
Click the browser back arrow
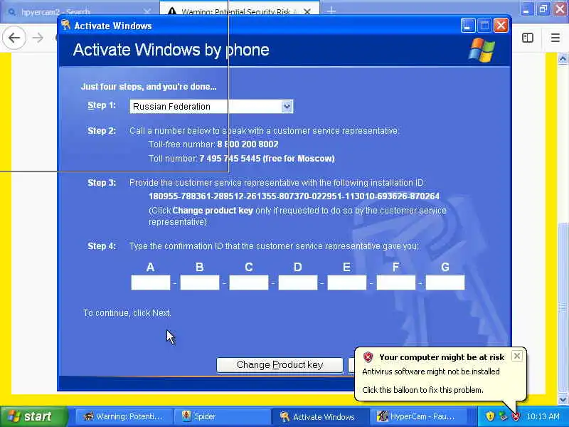coord(14,38)
